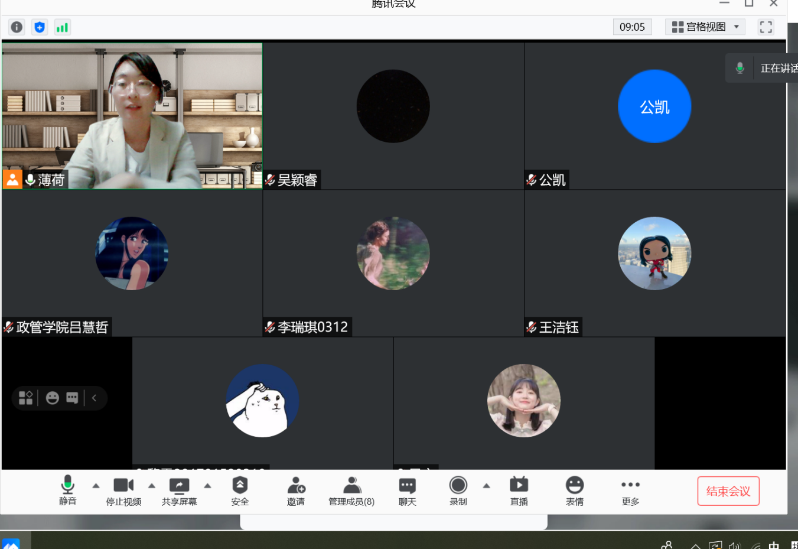Open Manage Members (管理成员) panel

coord(351,491)
